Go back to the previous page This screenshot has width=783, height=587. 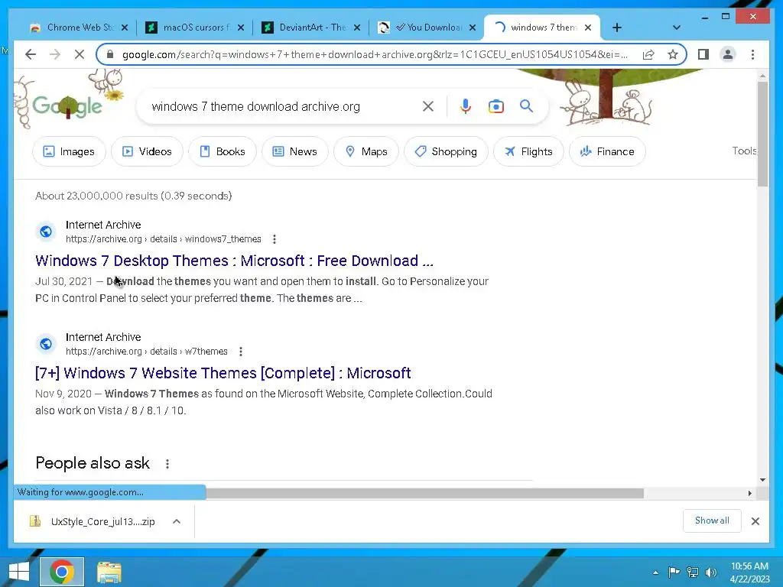pos(31,54)
